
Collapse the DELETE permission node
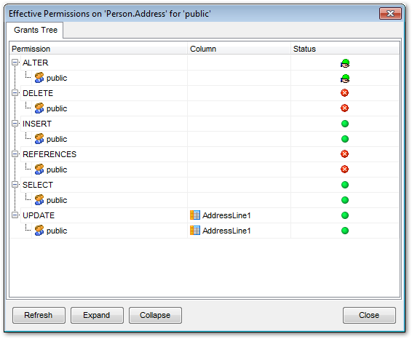click(x=15, y=93)
